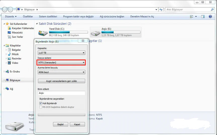Screen dimensions: 217x135
Task: Click Bilgisayar in the address bar
Action: (29, 10)
